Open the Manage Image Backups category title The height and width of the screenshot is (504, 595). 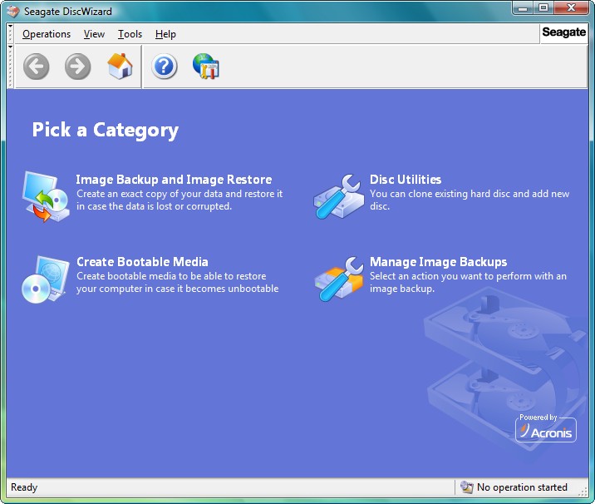pyautogui.click(x=438, y=262)
